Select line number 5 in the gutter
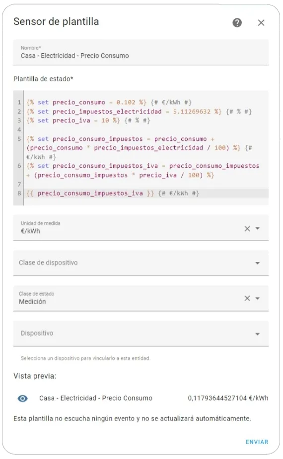The height and width of the screenshot is (459, 283). (19, 139)
